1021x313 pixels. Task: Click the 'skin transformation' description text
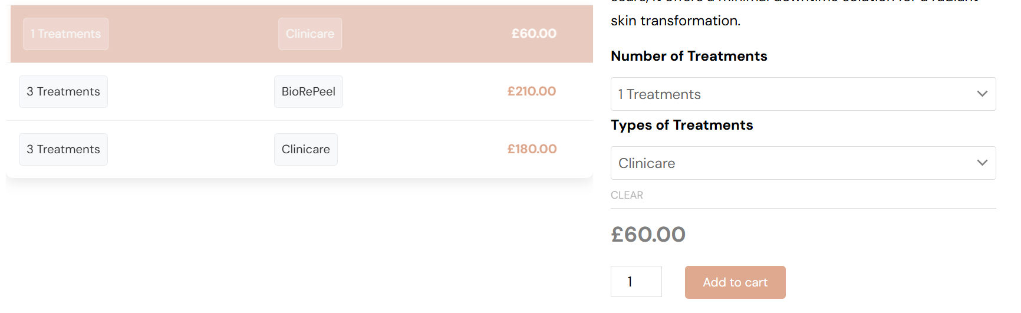click(675, 21)
